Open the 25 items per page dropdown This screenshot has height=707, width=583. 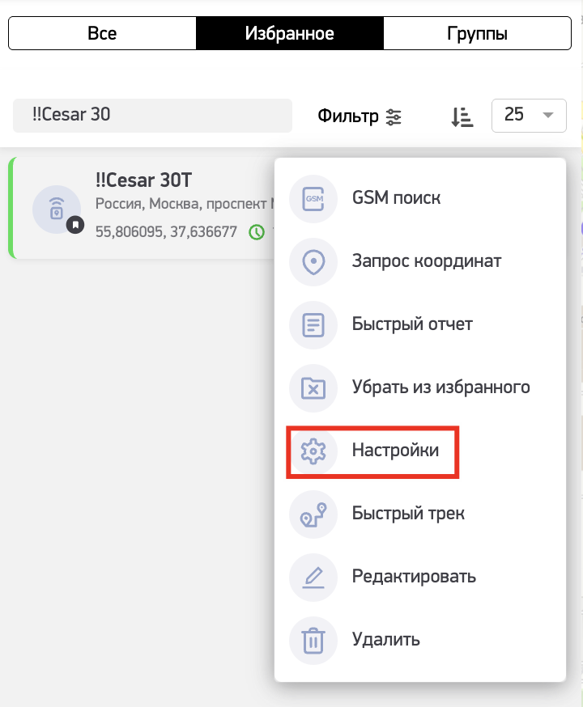pyautogui.click(x=529, y=116)
